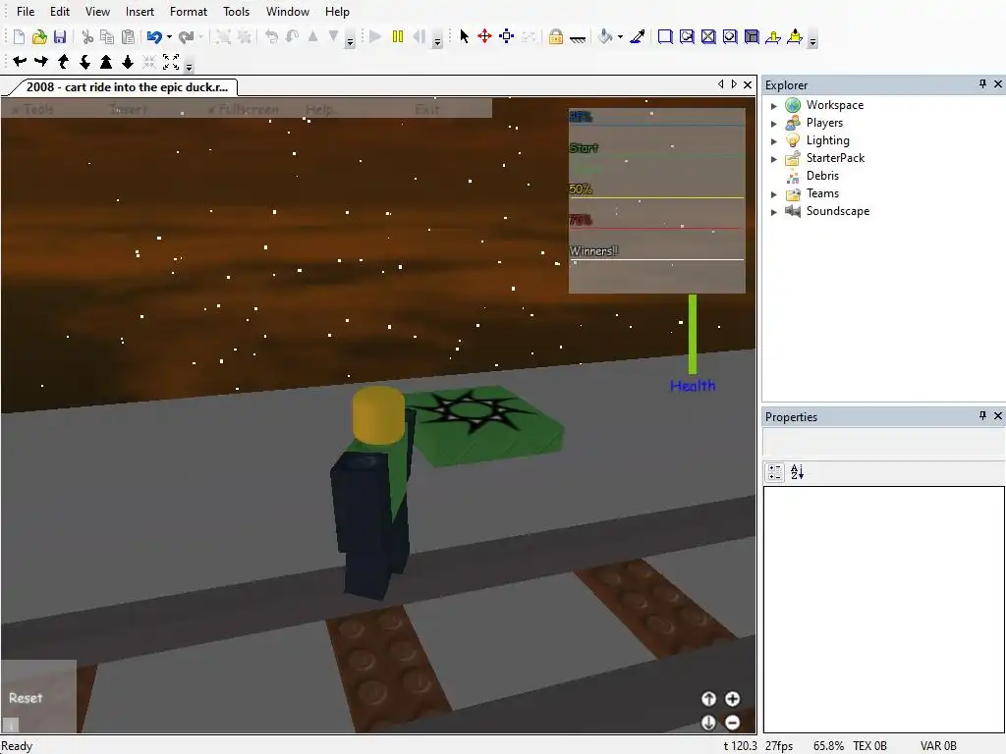
Task: Select the cart ride into the epic duck tab
Action: pyautogui.click(x=127, y=87)
